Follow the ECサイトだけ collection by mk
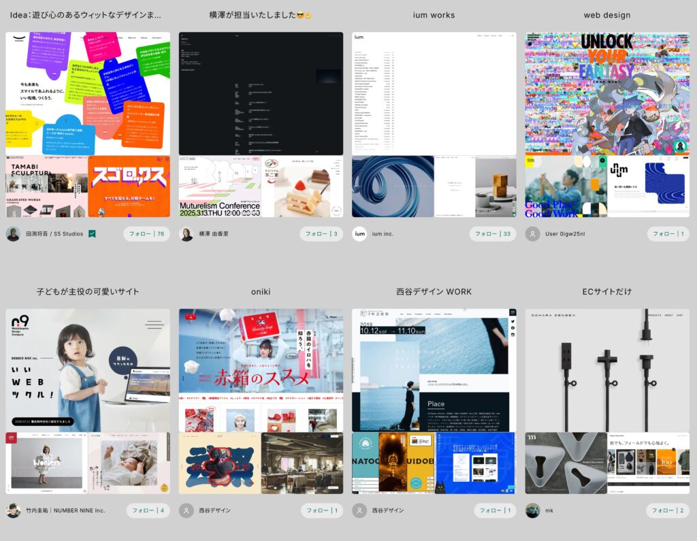Viewport: 697px width, 541px height. point(667,510)
